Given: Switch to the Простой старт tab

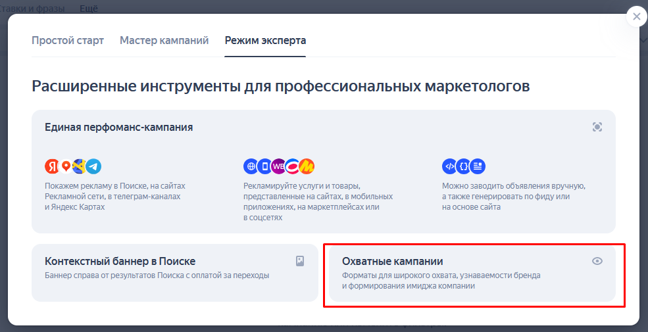Looking at the screenshot, I should tap(68, 41).
